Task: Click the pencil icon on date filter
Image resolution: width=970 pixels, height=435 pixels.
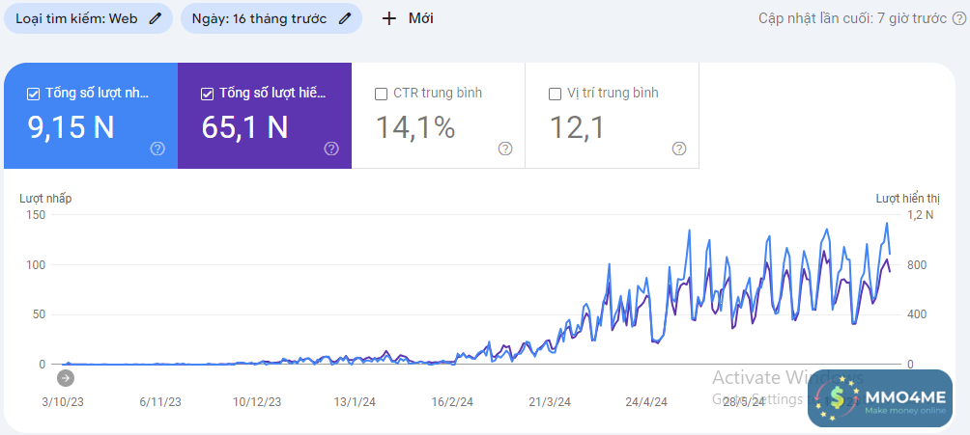Action: [345, 18]
